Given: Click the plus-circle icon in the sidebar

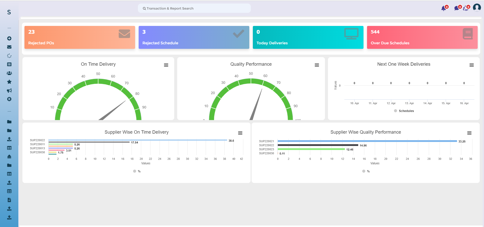Looking at the screenshot, I should coord(9,39).
